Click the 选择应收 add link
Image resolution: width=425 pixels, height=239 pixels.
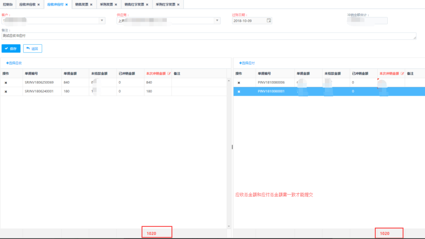point(14,63)
